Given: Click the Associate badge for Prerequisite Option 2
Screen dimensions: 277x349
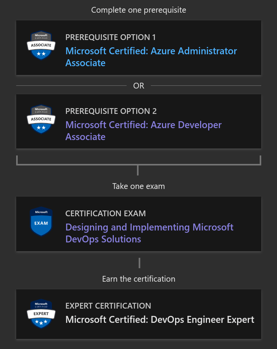Looking at the screenshot, I should 41,119.
